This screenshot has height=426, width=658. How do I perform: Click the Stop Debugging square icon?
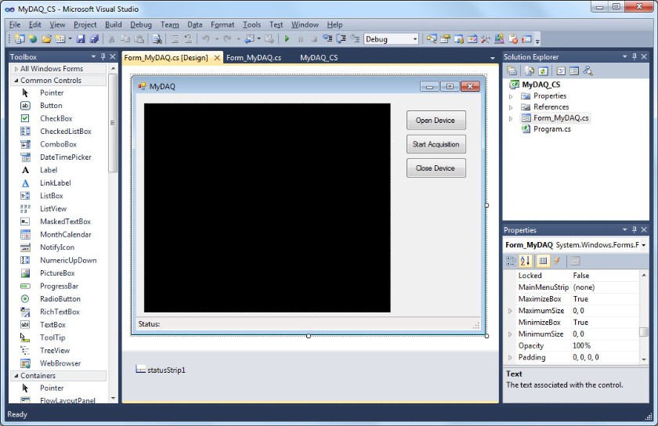click(x=314, y=39)
